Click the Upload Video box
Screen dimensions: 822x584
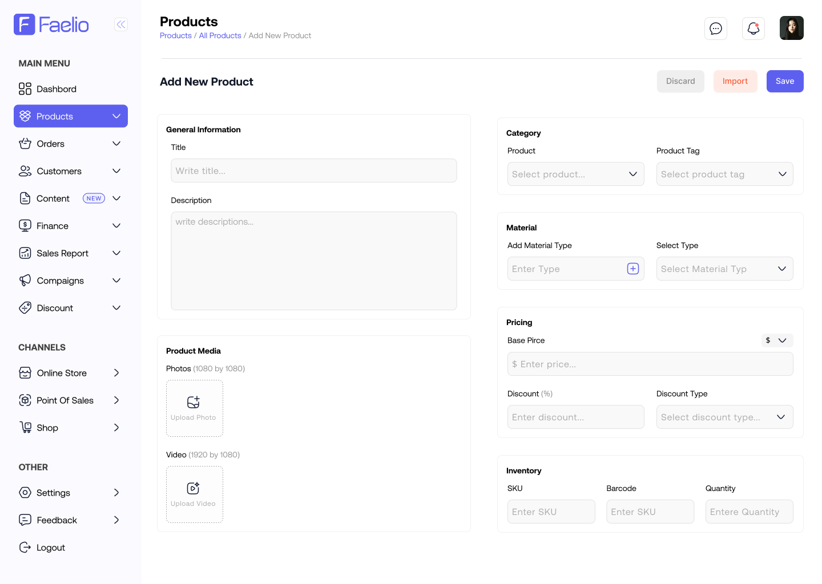click(x=194, y=494)
